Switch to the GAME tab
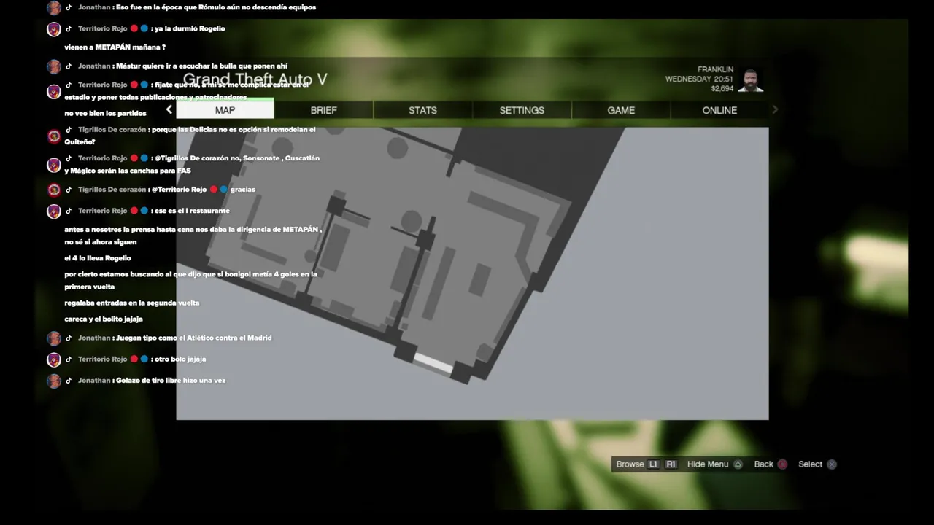 click(x=621, y=110)
